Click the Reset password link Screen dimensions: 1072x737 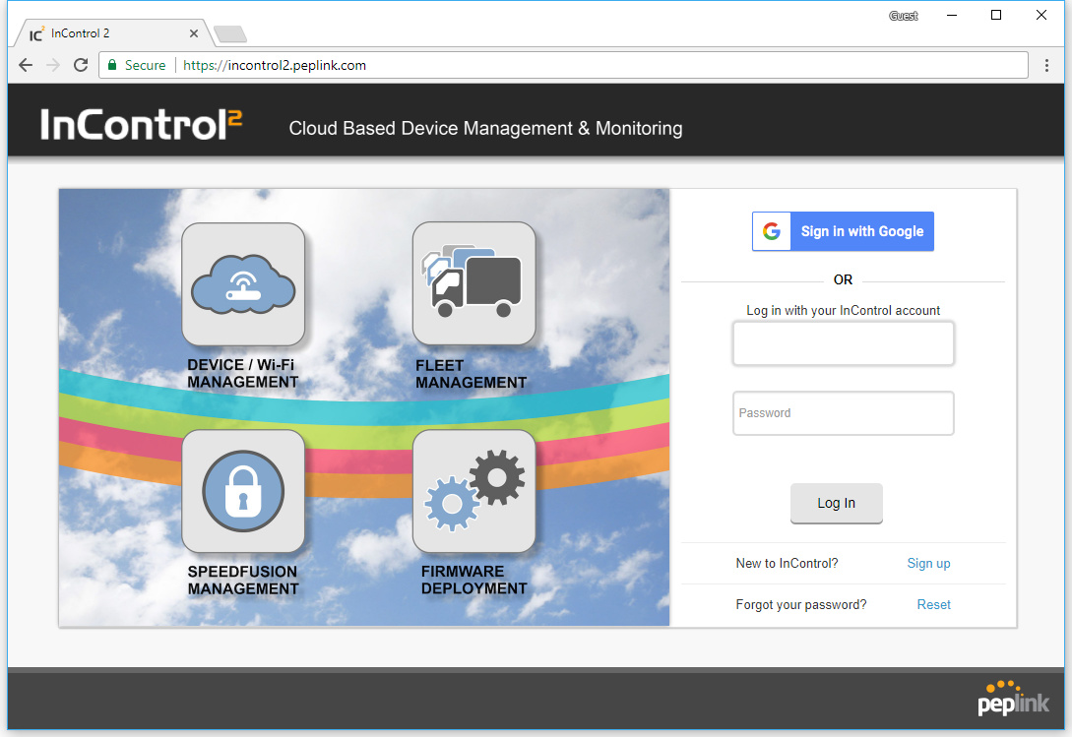coord(933,604)
